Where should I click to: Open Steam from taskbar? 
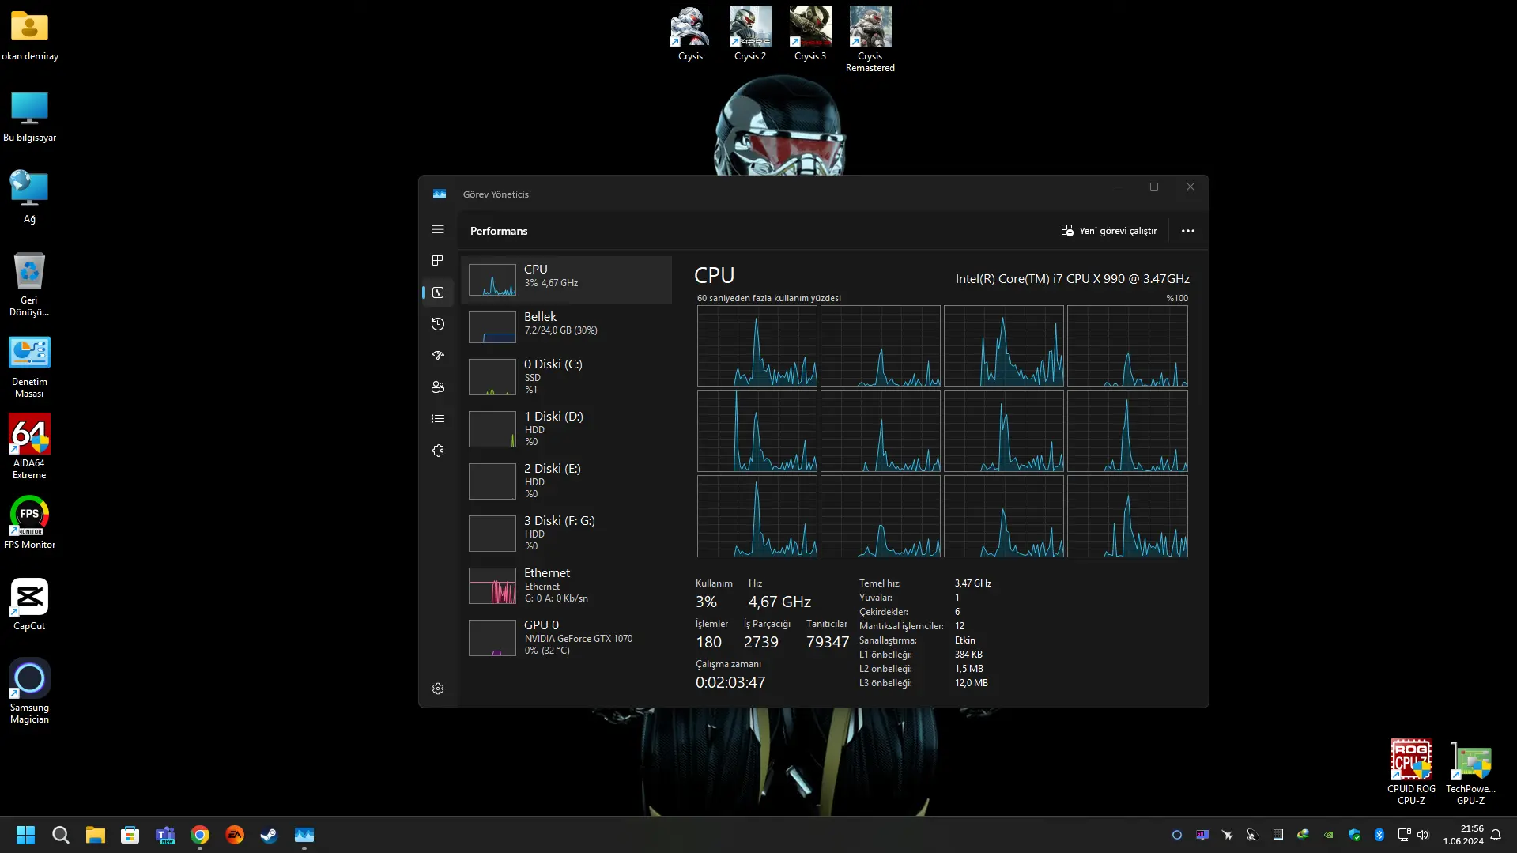(x=270, y=835)
